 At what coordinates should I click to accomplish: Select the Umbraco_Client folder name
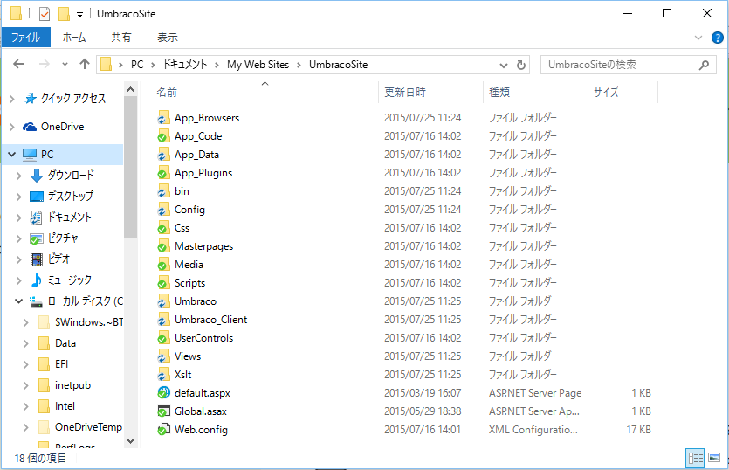click(210, 320)
